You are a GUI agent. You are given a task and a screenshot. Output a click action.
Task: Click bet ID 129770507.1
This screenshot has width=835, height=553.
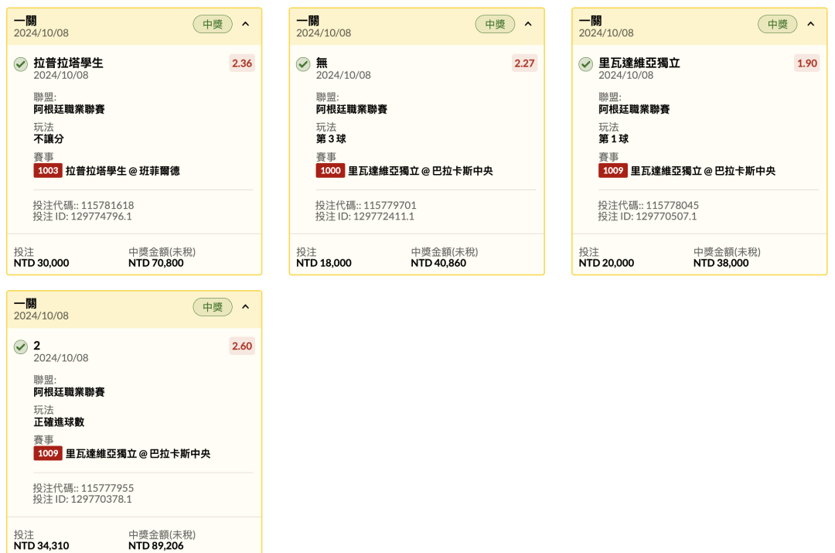pyautogui.click(x=666, y=217)
